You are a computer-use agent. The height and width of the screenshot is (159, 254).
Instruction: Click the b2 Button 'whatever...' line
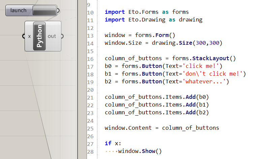coord(167,82)
